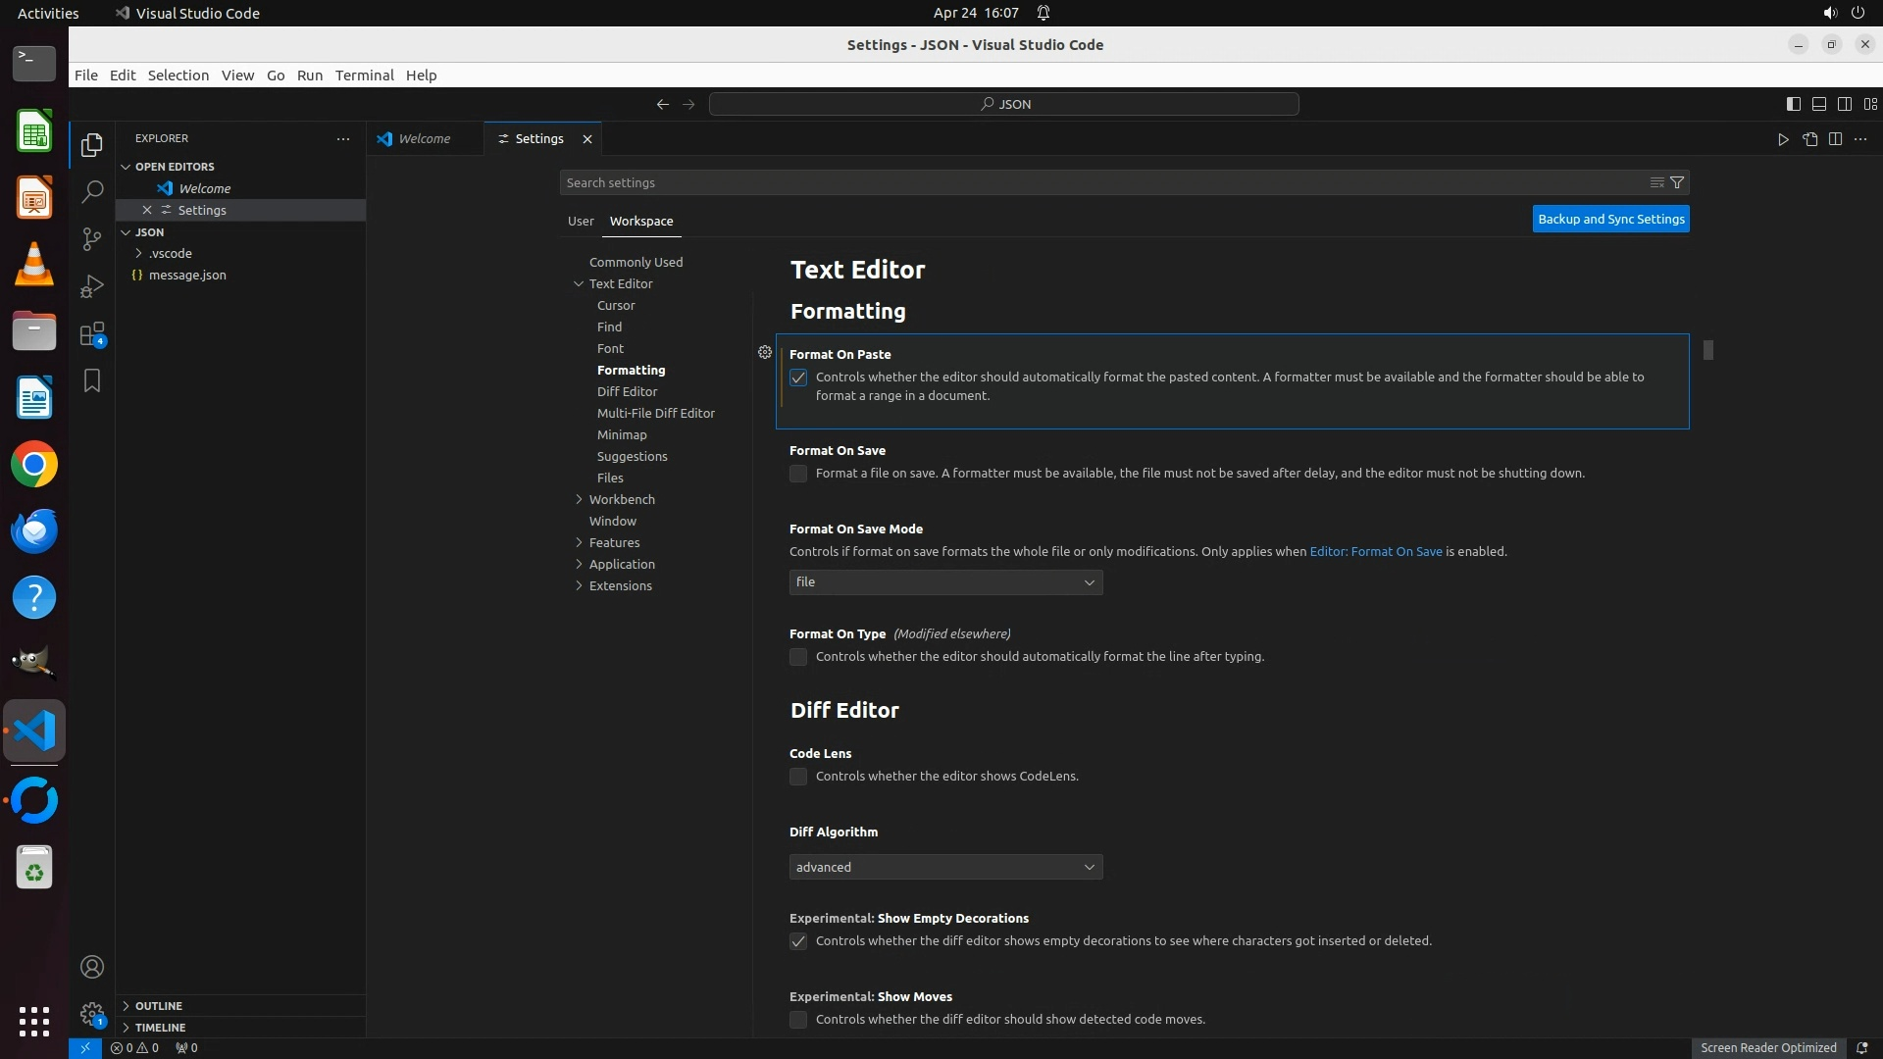The height and width of the screenshot is (1059, 1883).
Task: Open Run and Debug view
Action: (x=92, y=286)
